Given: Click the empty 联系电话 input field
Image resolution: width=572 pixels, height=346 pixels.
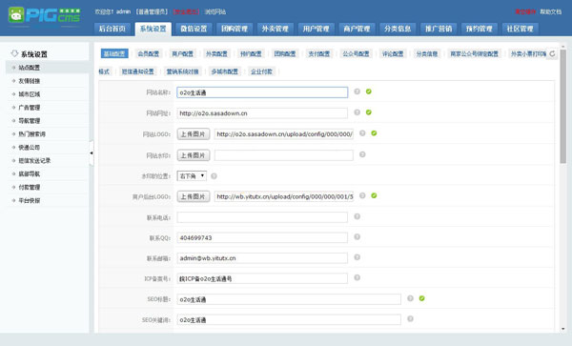Looking at the screenshot, I should [262, 217].
